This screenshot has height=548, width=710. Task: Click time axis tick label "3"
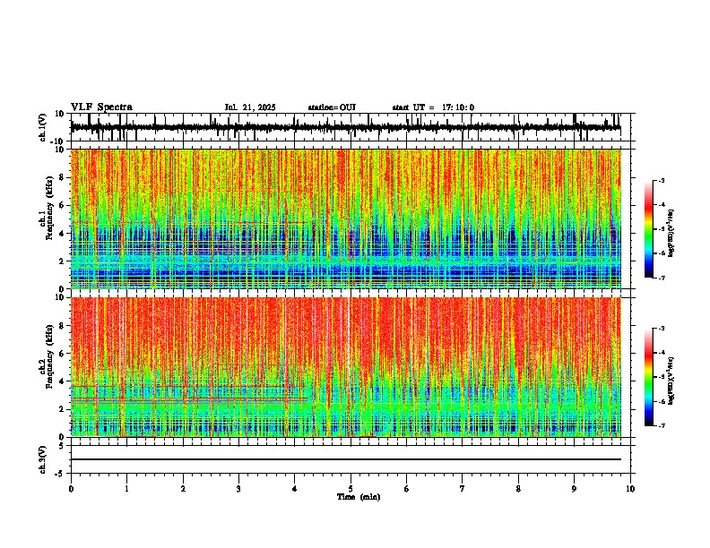pyautogui.click(x=238, y=489)
